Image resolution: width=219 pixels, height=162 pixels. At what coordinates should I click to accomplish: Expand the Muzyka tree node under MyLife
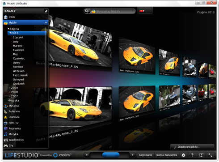8,100
